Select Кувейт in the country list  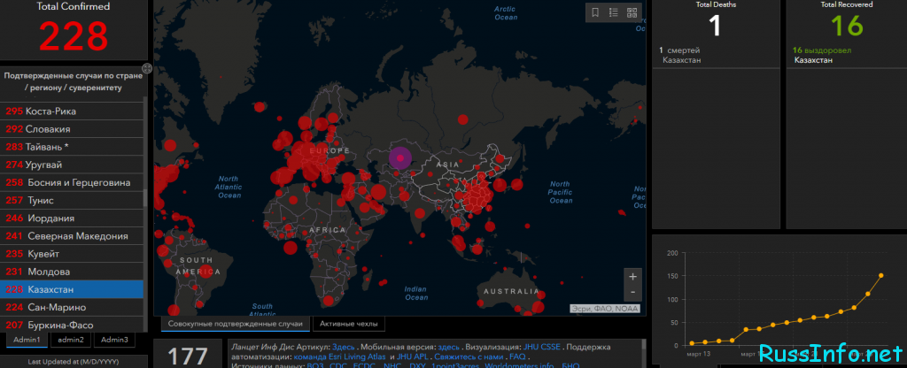coord(72,254)
